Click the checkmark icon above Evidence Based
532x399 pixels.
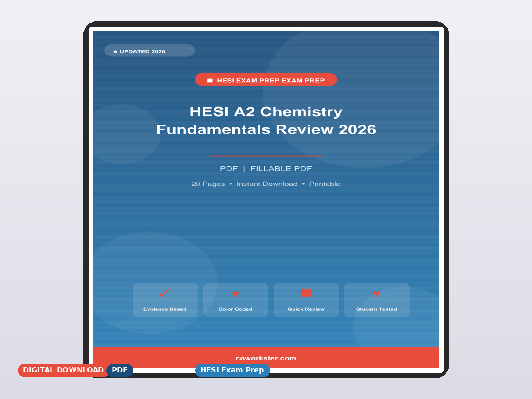[164, 293]
